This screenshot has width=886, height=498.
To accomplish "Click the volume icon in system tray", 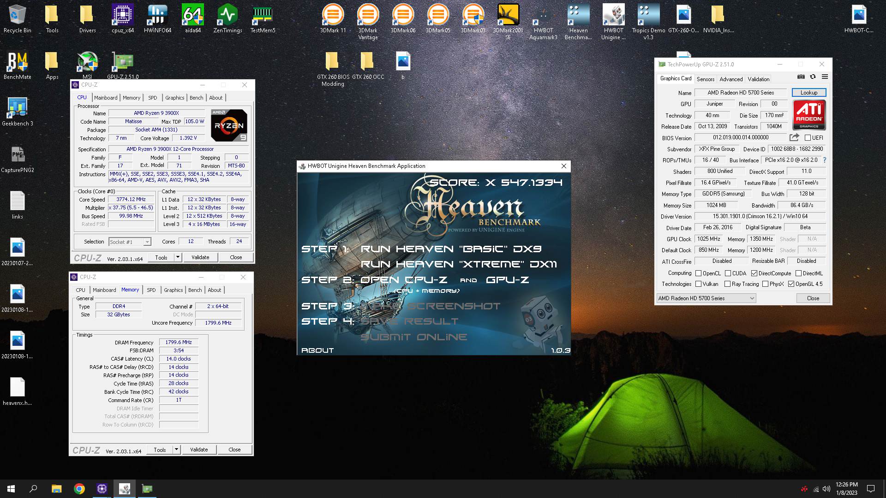I will click(x=826, y=489).
